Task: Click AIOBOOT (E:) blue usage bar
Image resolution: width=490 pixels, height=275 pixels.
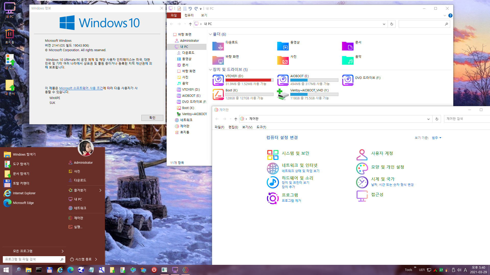Action: point(314,80)
